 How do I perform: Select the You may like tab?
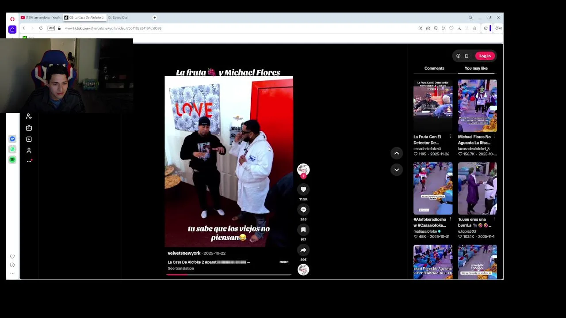click(x=476, y=68)
